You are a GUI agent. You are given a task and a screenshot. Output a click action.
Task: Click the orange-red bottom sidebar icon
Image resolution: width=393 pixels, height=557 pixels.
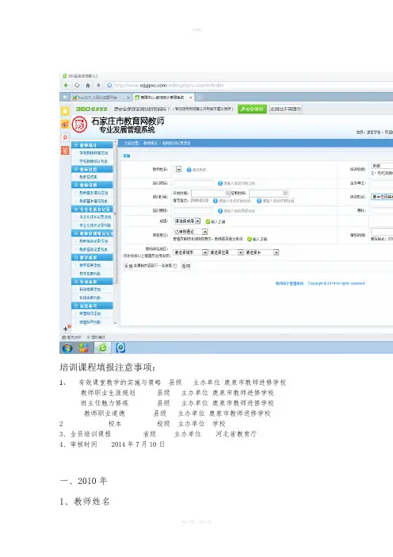click(65, 150)
